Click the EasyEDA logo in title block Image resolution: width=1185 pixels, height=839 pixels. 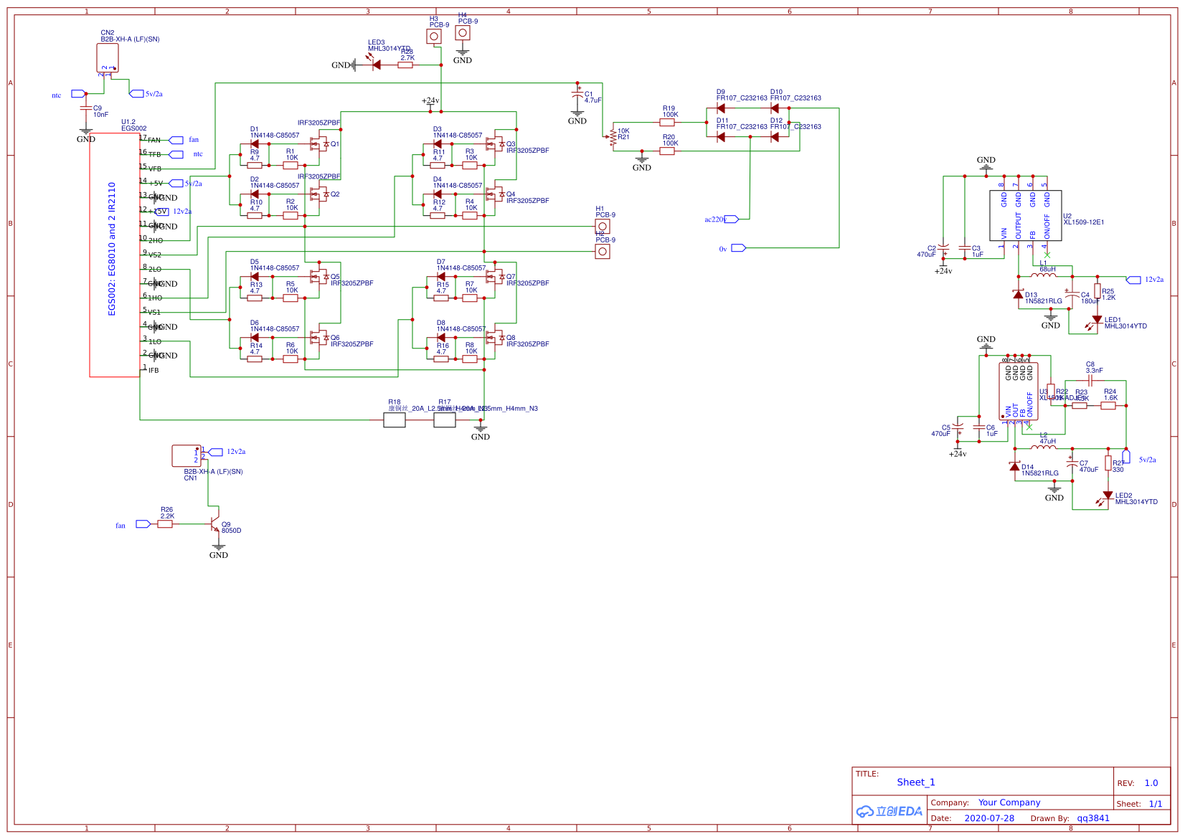[889, 811]
